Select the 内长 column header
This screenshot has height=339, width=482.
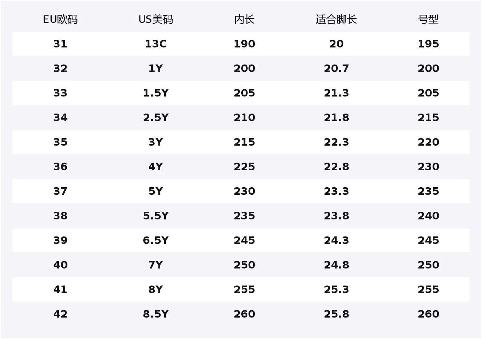[244, 20]
